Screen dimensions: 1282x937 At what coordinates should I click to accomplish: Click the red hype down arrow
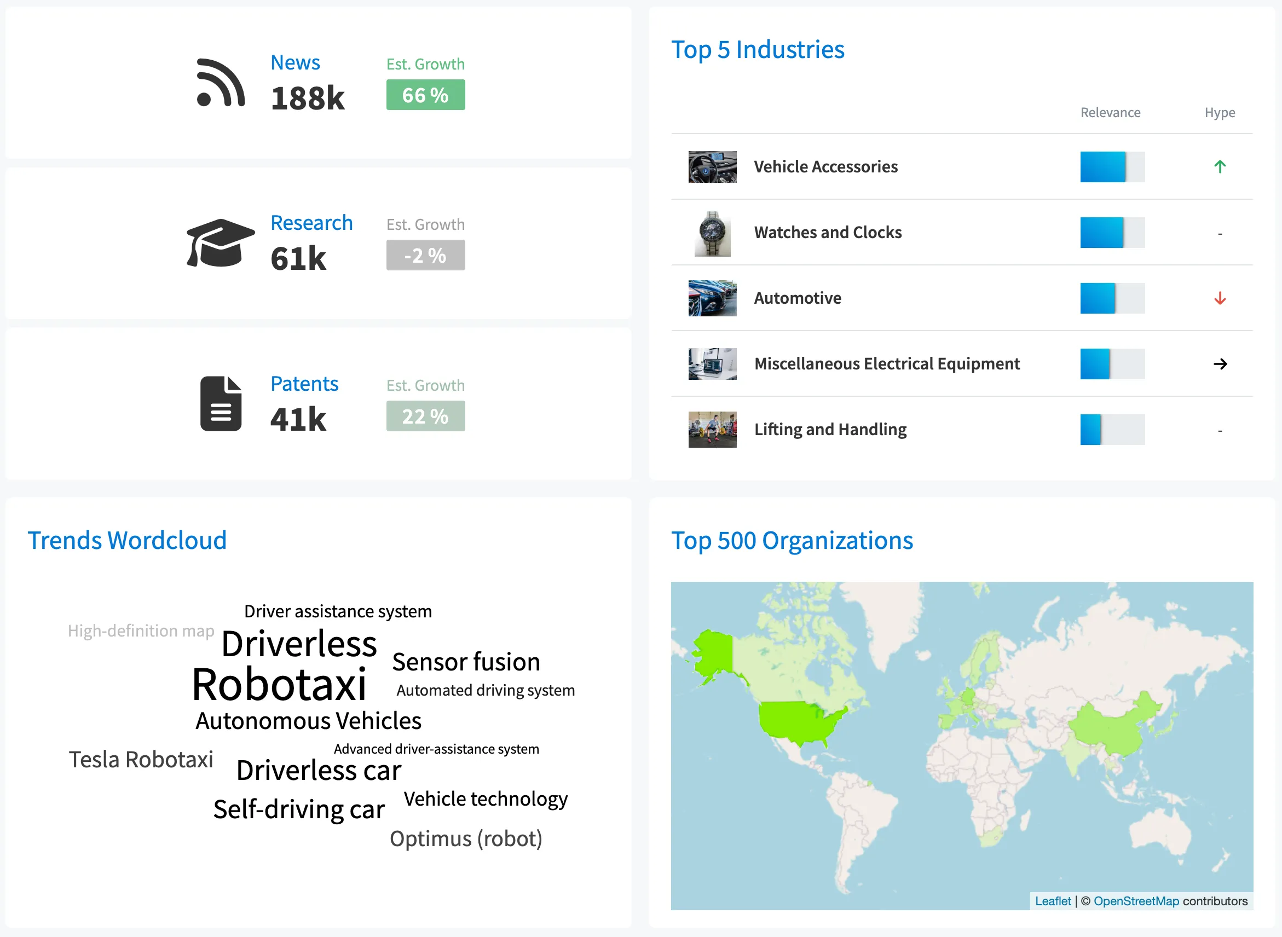pyautogui.click(x=1219, y=298)
